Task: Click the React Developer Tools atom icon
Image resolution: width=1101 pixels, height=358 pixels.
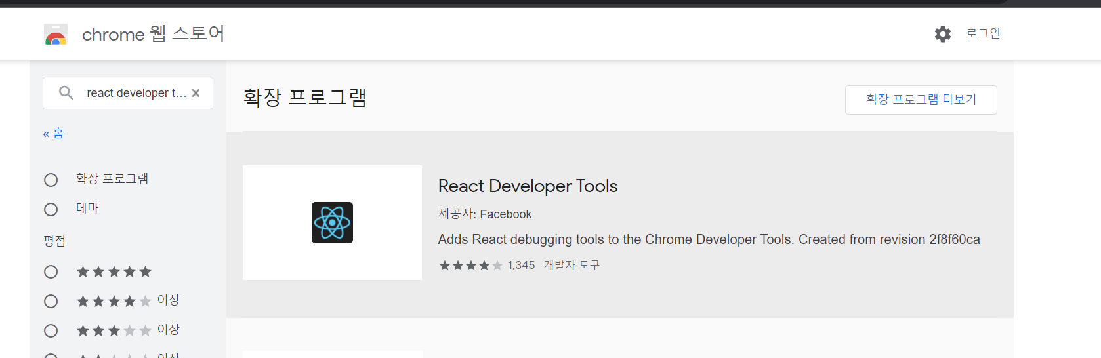Action: (x=332, y=222)
